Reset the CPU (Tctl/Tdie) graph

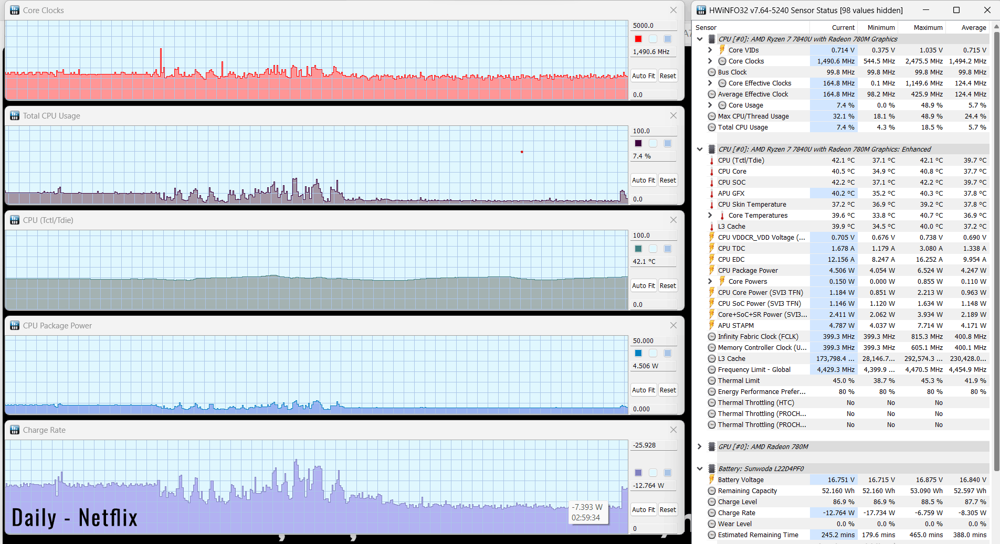(x=668, y=286)
